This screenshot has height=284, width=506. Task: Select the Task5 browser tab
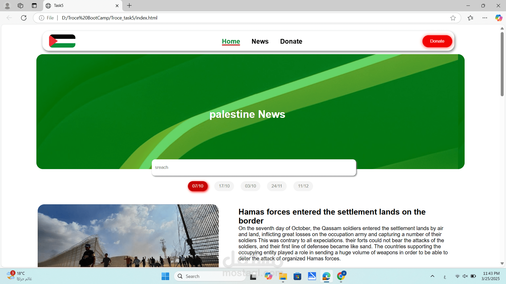(82, 6)
